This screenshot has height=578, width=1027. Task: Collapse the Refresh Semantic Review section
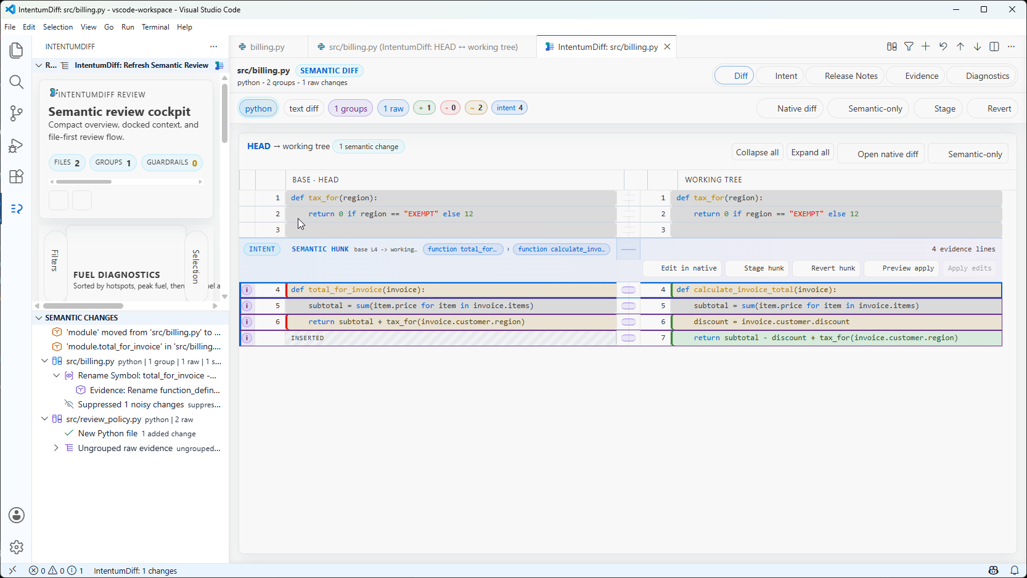coord(39,65)
